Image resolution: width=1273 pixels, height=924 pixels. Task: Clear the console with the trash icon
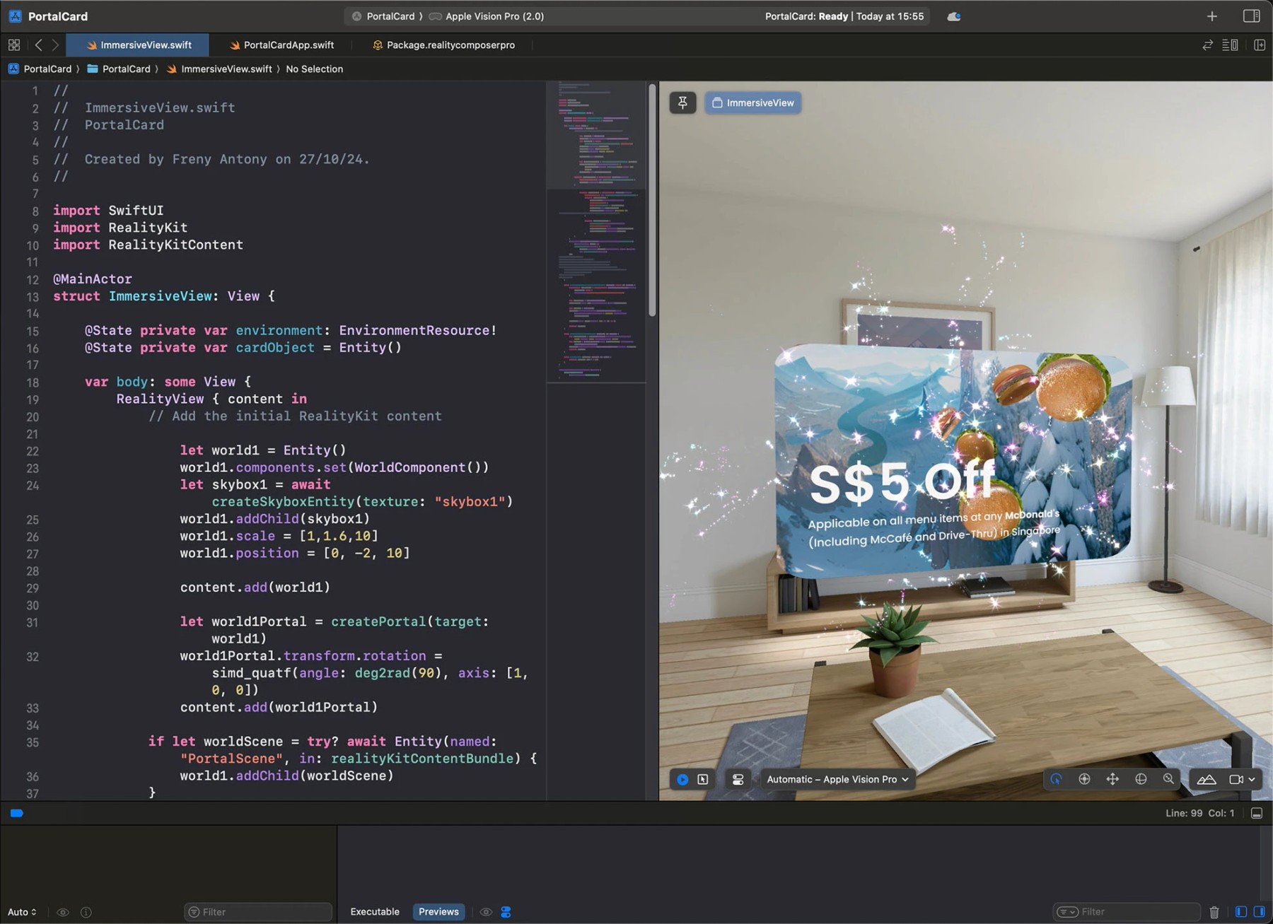(x=1214, y=912)
